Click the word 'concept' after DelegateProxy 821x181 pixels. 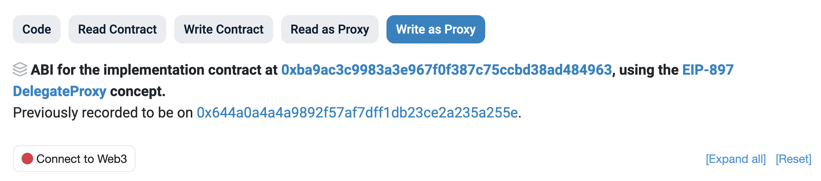coord(136,91)
